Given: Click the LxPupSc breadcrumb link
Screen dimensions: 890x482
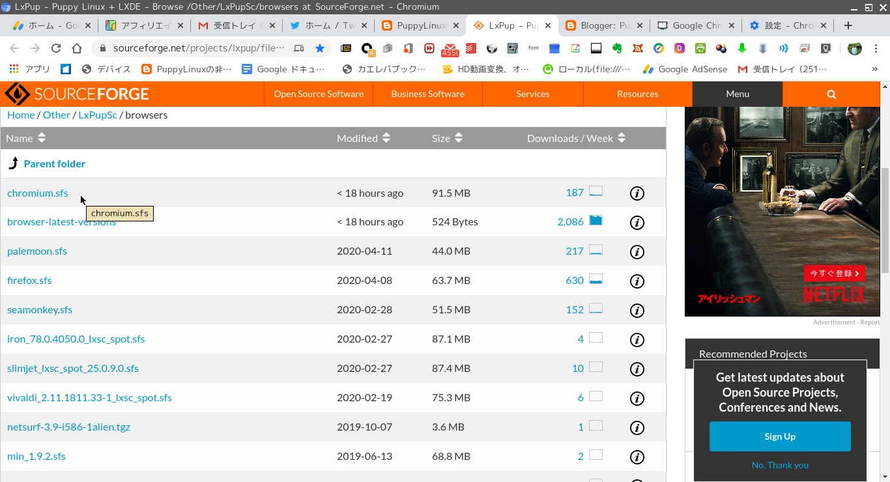Looking at the screenshot, I should coord(98,115).
